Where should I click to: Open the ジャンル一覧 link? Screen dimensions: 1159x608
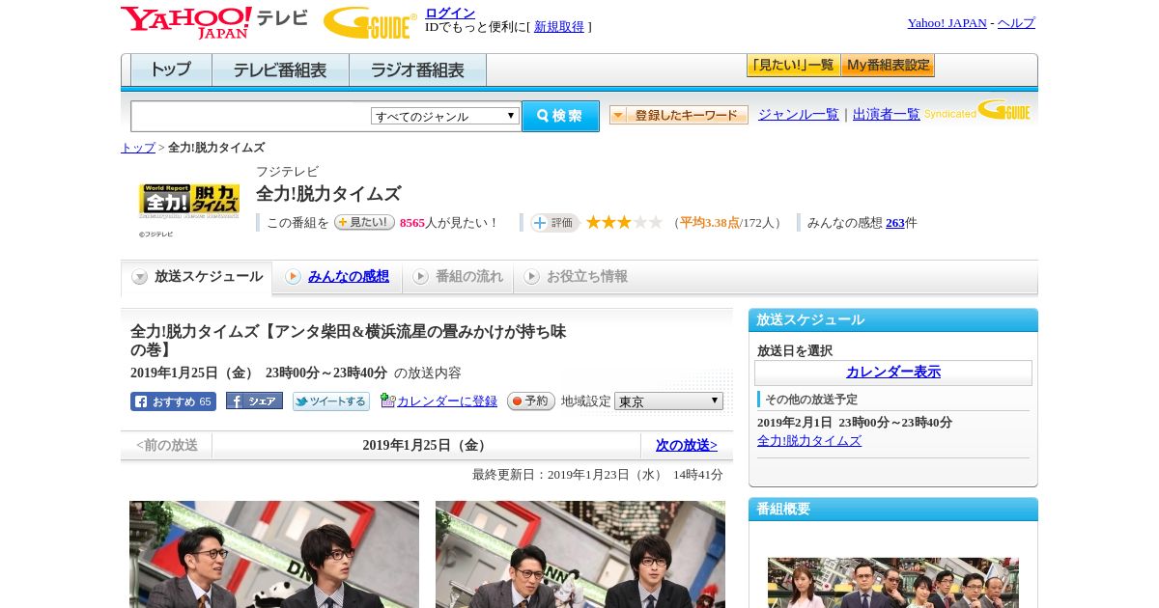799,114
